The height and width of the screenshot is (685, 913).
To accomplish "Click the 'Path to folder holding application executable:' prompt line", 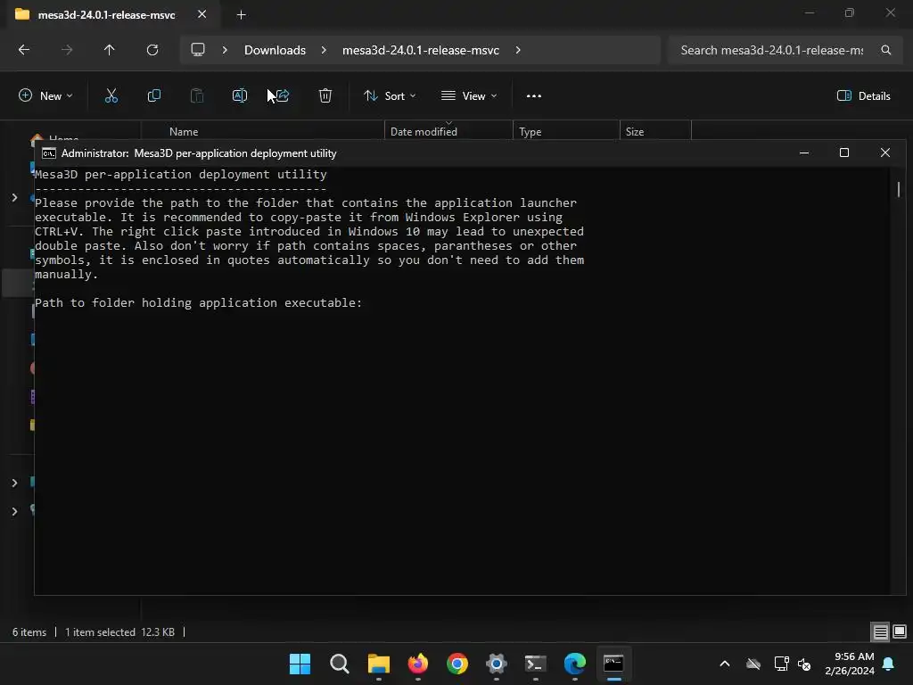I will [x=198, y=303].
